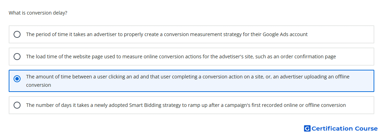
Task: Click the selected radio button about ad clicks
Action: pyautogui.click(x=17, y=79)
